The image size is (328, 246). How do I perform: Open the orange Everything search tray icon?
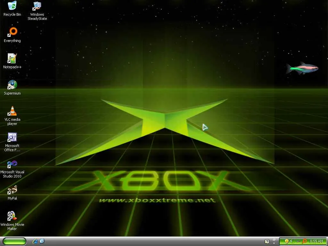[x=305, y=241]
